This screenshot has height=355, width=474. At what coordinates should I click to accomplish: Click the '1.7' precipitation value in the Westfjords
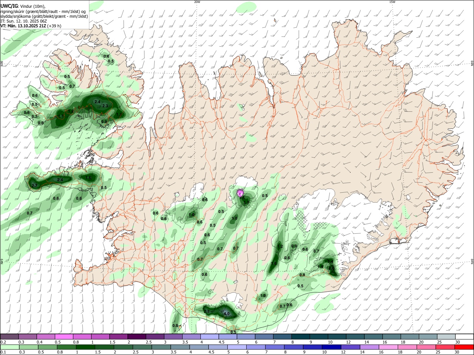click(61, 116)
